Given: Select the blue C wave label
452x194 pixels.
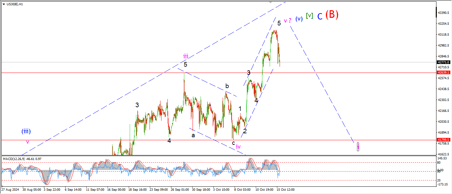Looking at the screenshot, I should click(320, 16).
